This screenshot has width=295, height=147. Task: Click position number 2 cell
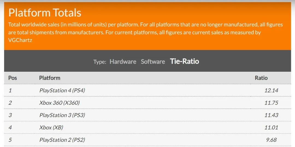coord(10,103)
